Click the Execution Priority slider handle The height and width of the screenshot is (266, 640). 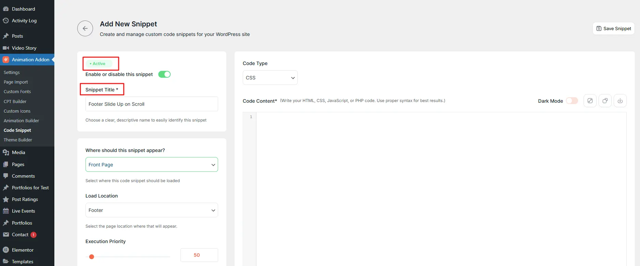tap(92, 257)
